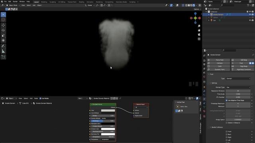Screen dimensions: 255x143
Task: Enable Front border collision checkbox
Action: [x=227, y=131]
